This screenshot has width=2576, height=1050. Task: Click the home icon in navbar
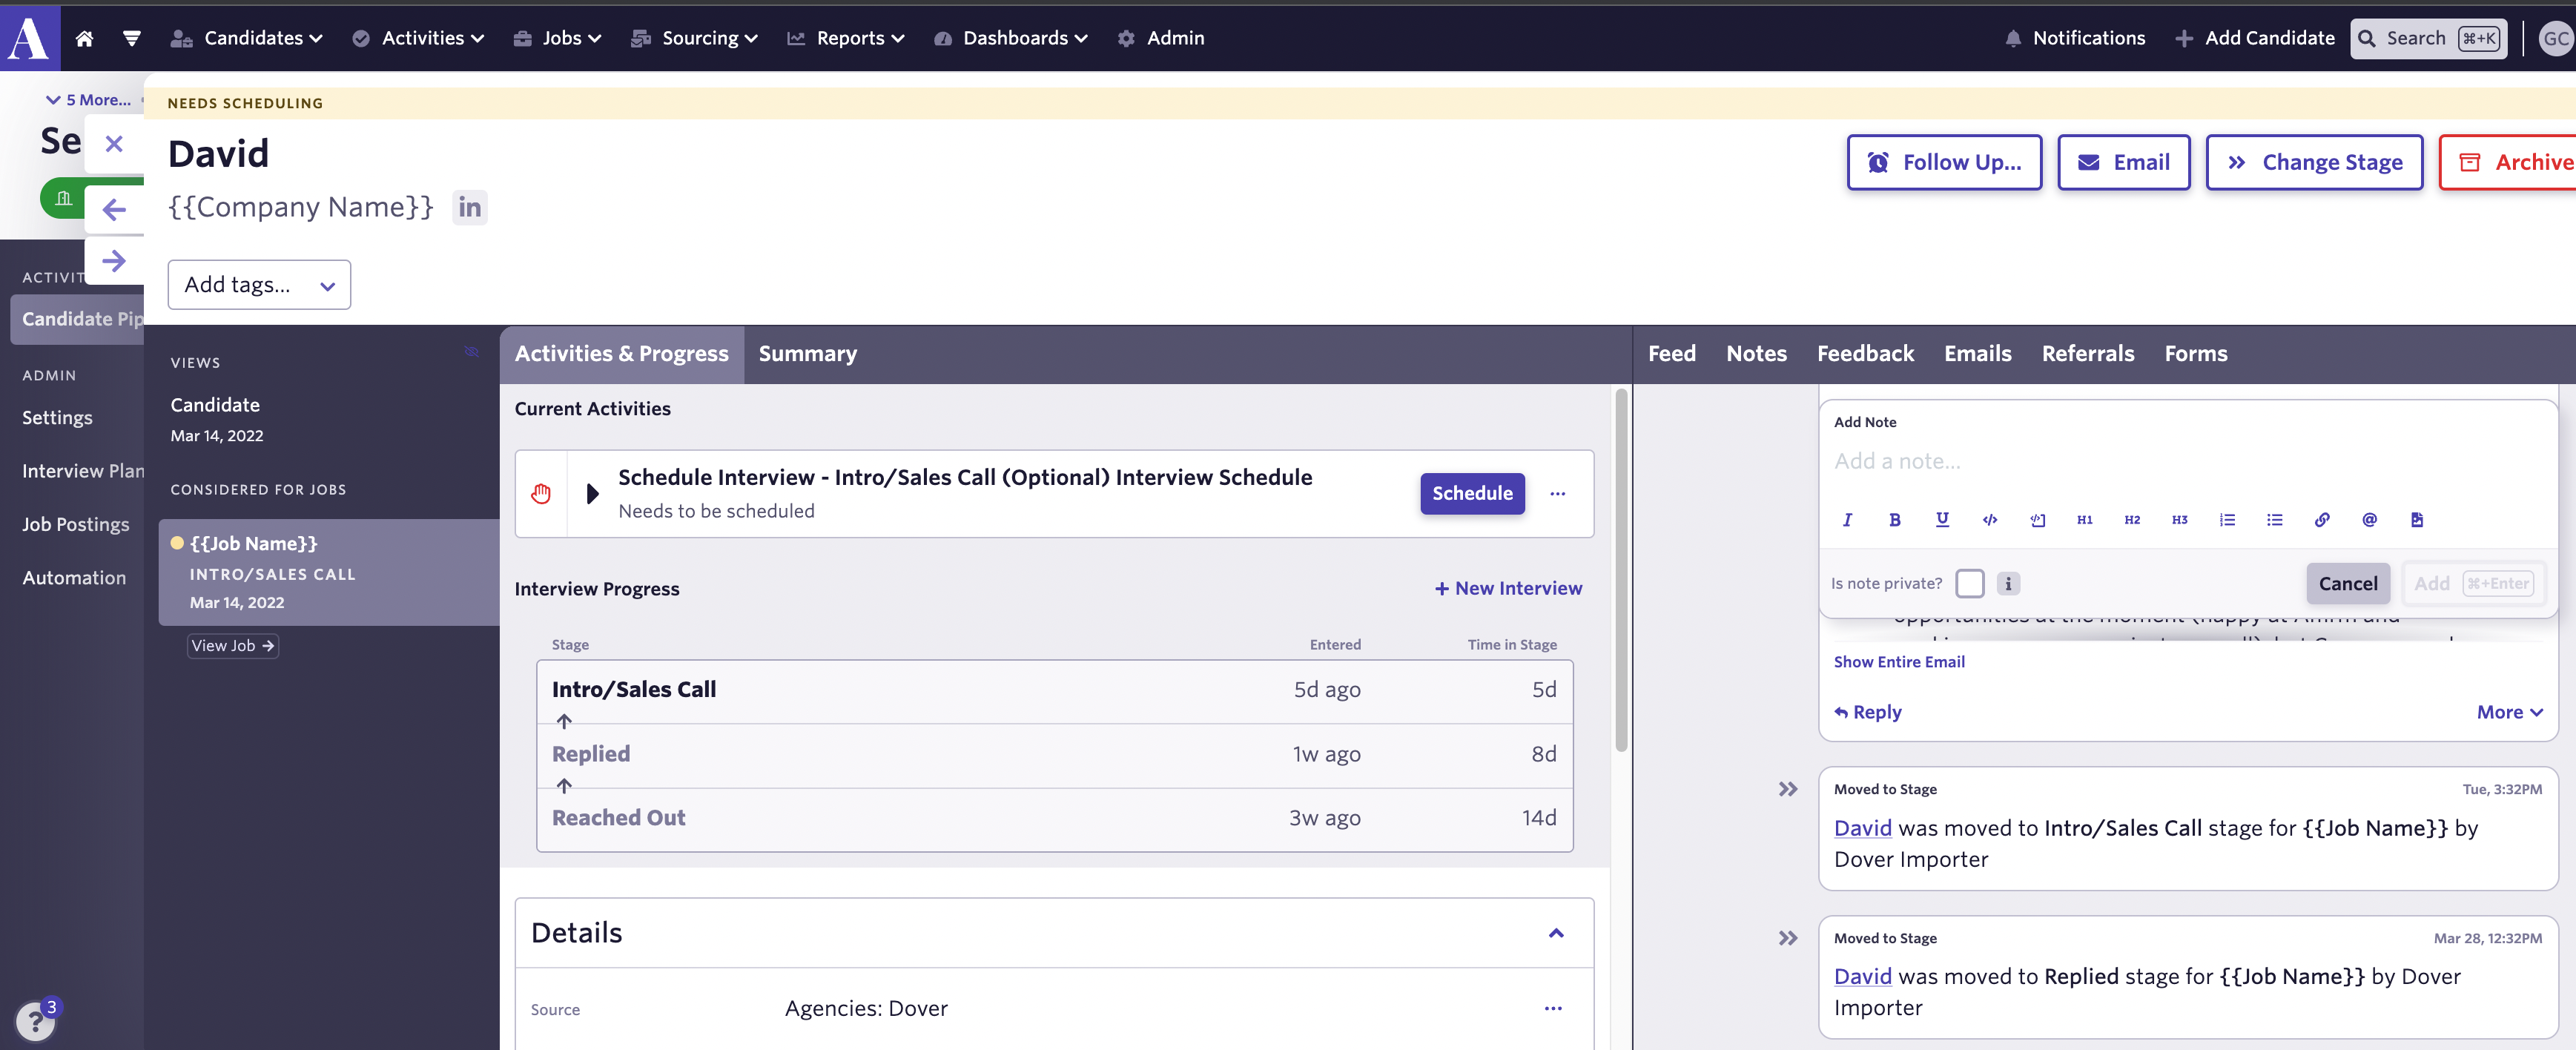click(x=84, y=38)
